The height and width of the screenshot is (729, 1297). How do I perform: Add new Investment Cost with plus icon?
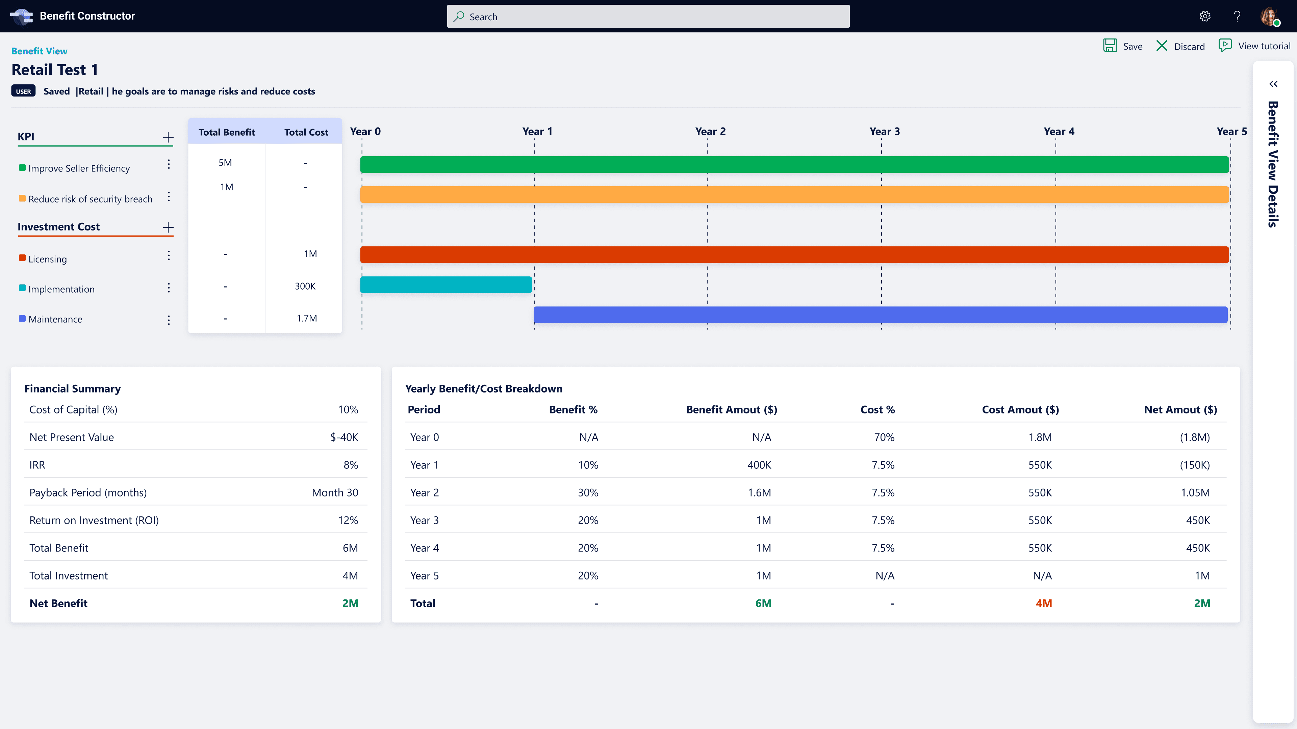click(168, 227)
